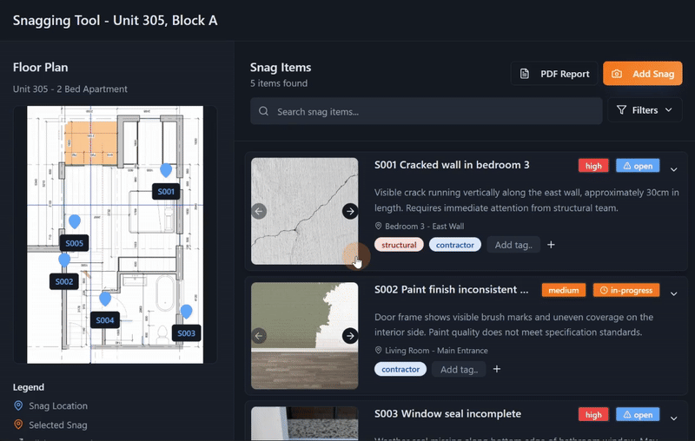The height and width of the screenshot is (441, 695).
Task: Click the contractor tag on S001
Action: (x=454, y=245)
